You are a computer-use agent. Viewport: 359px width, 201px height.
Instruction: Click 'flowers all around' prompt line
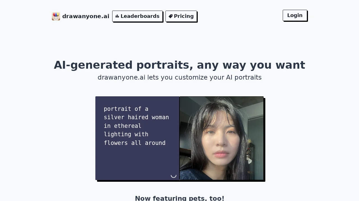click(135, 143)
